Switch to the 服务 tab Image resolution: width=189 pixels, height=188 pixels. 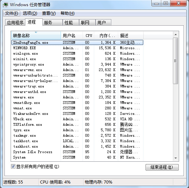(x=52, y=23)
